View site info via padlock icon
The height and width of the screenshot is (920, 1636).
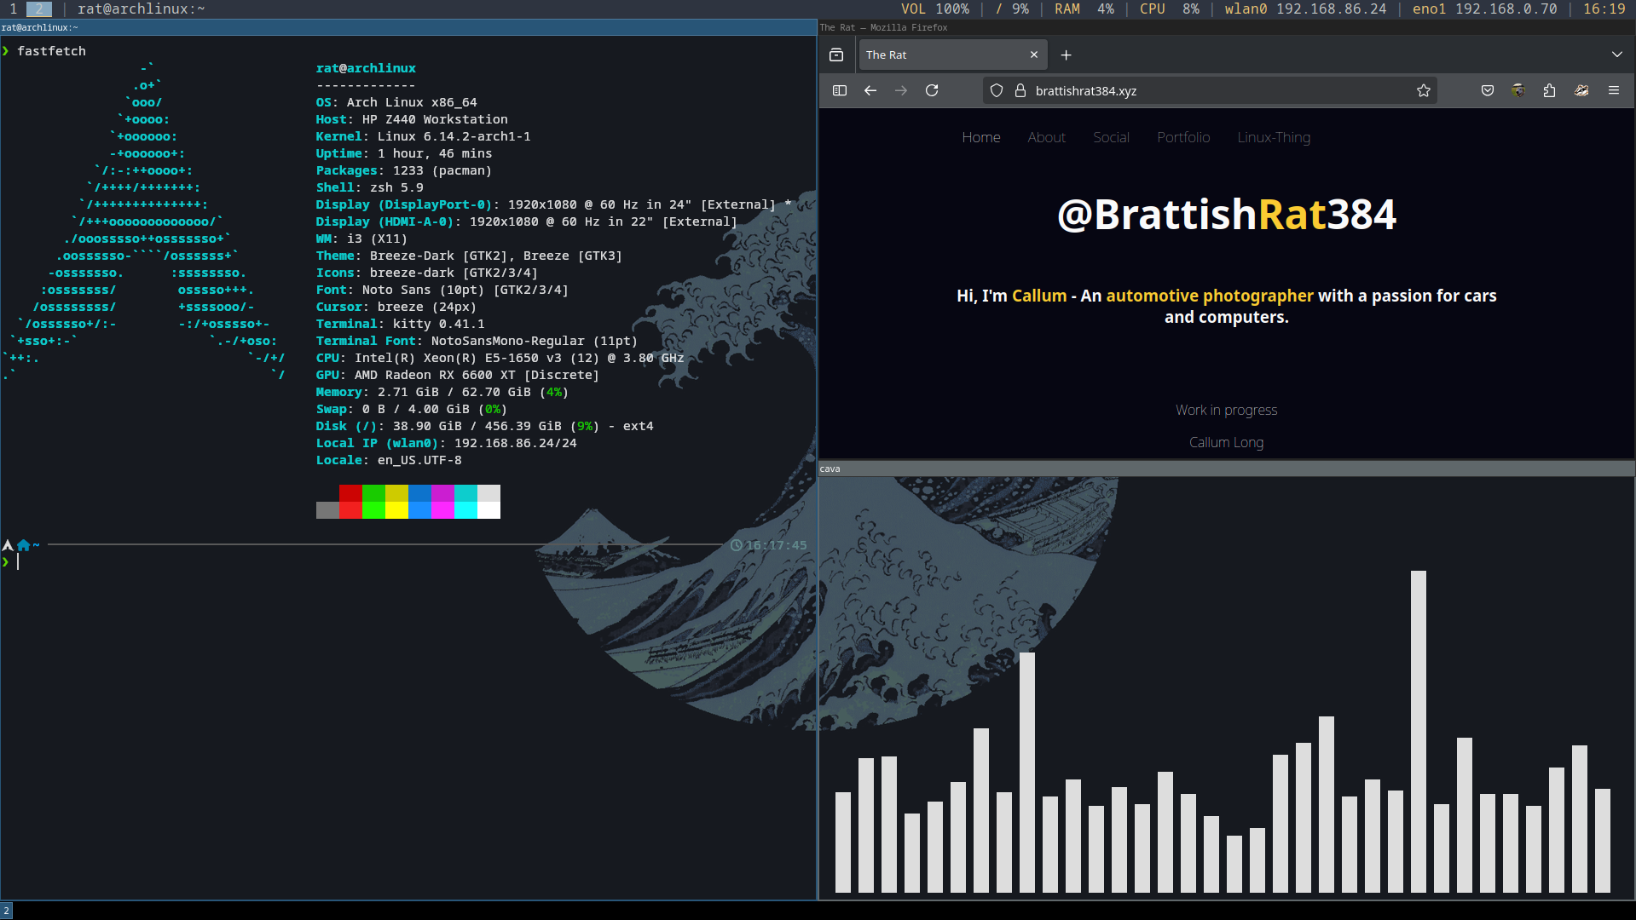1020,90
